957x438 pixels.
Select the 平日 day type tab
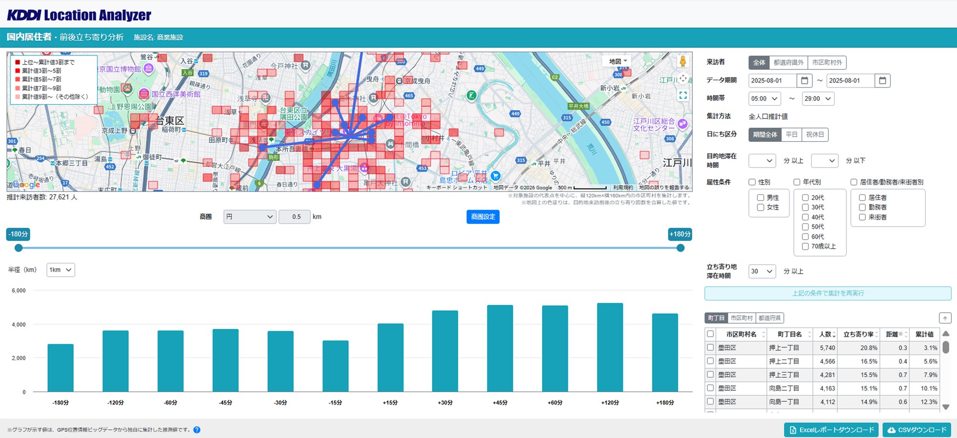[791, 135]
